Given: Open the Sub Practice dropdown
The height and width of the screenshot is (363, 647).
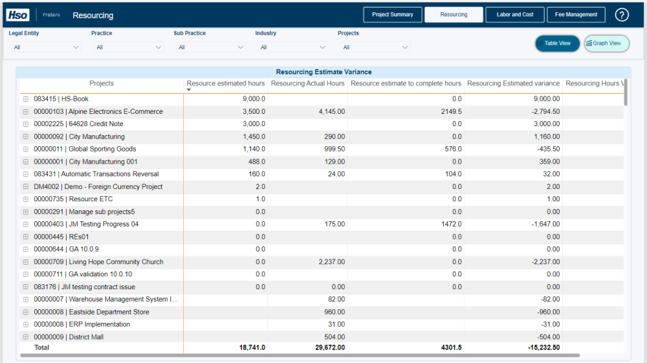Looking at the screenshot, I should [x=210, y=47].
